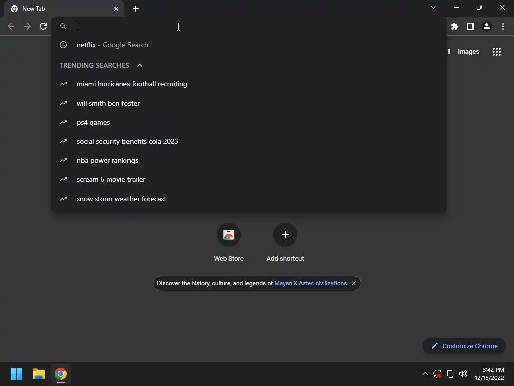
Task: Go back using the back arrow
Action: 11,26
